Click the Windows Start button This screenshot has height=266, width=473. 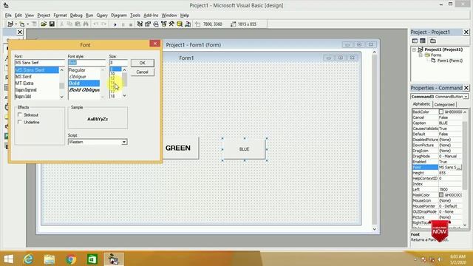pos(8,259)
